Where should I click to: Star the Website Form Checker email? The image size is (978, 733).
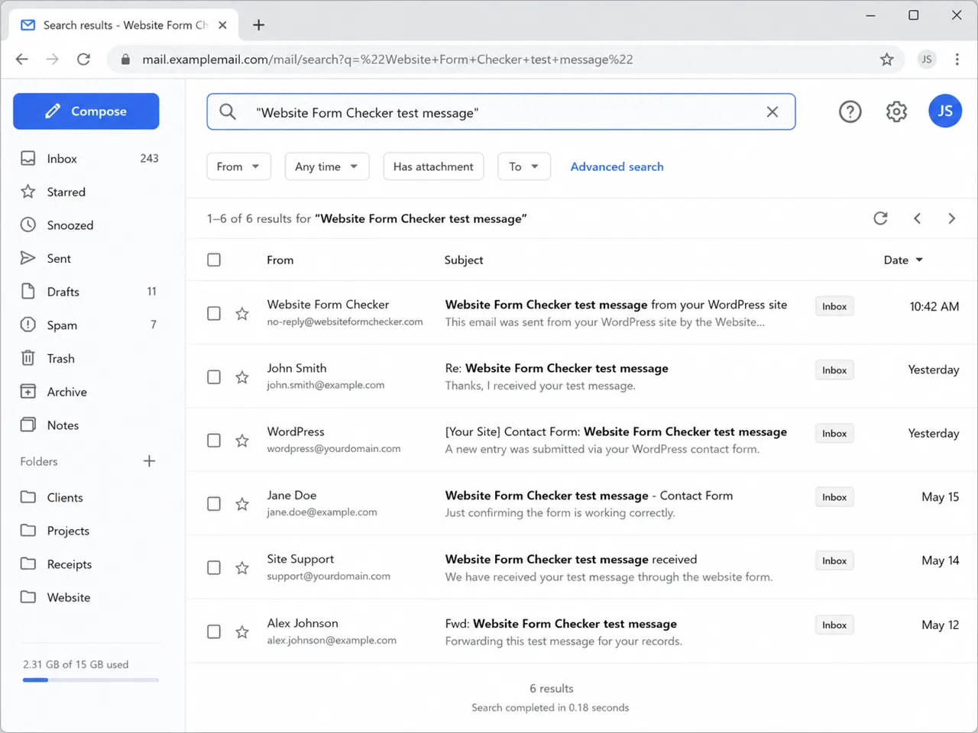pos(242,314)
